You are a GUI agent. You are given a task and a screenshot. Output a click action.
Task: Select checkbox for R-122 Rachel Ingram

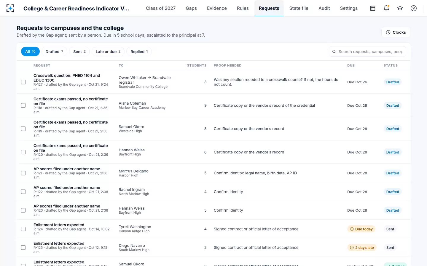23,192
